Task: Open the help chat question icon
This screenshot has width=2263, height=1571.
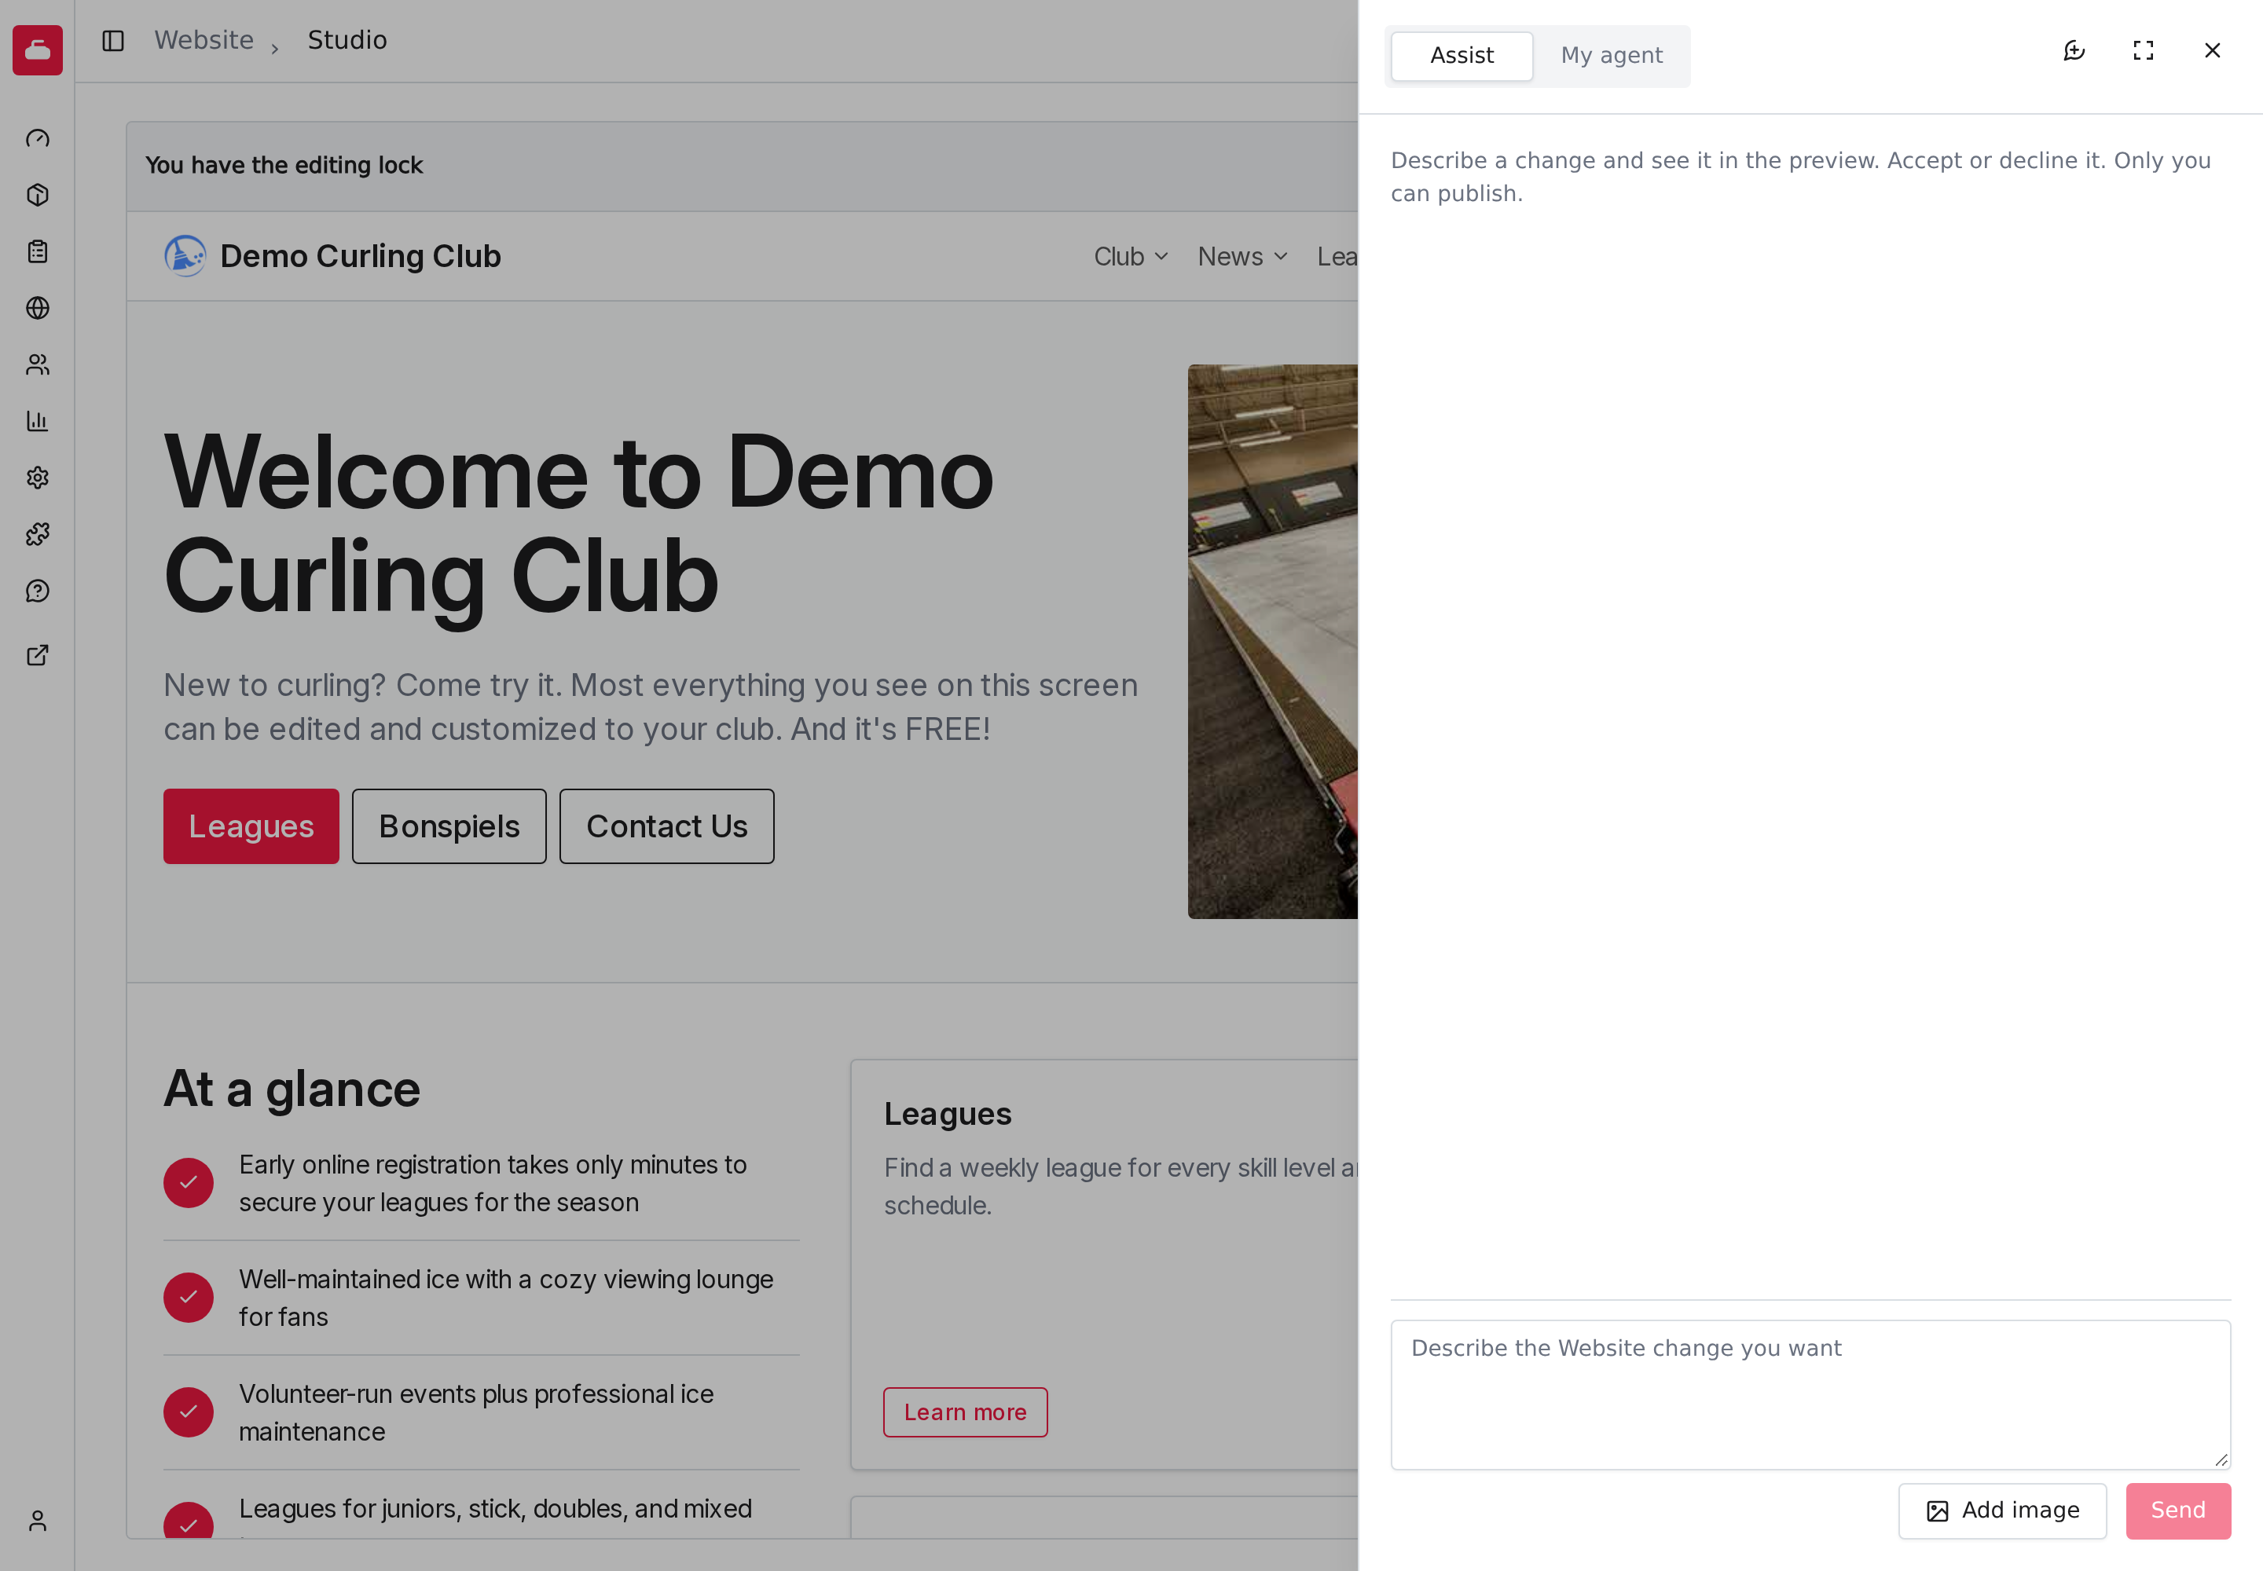Action: coord(38,591)
